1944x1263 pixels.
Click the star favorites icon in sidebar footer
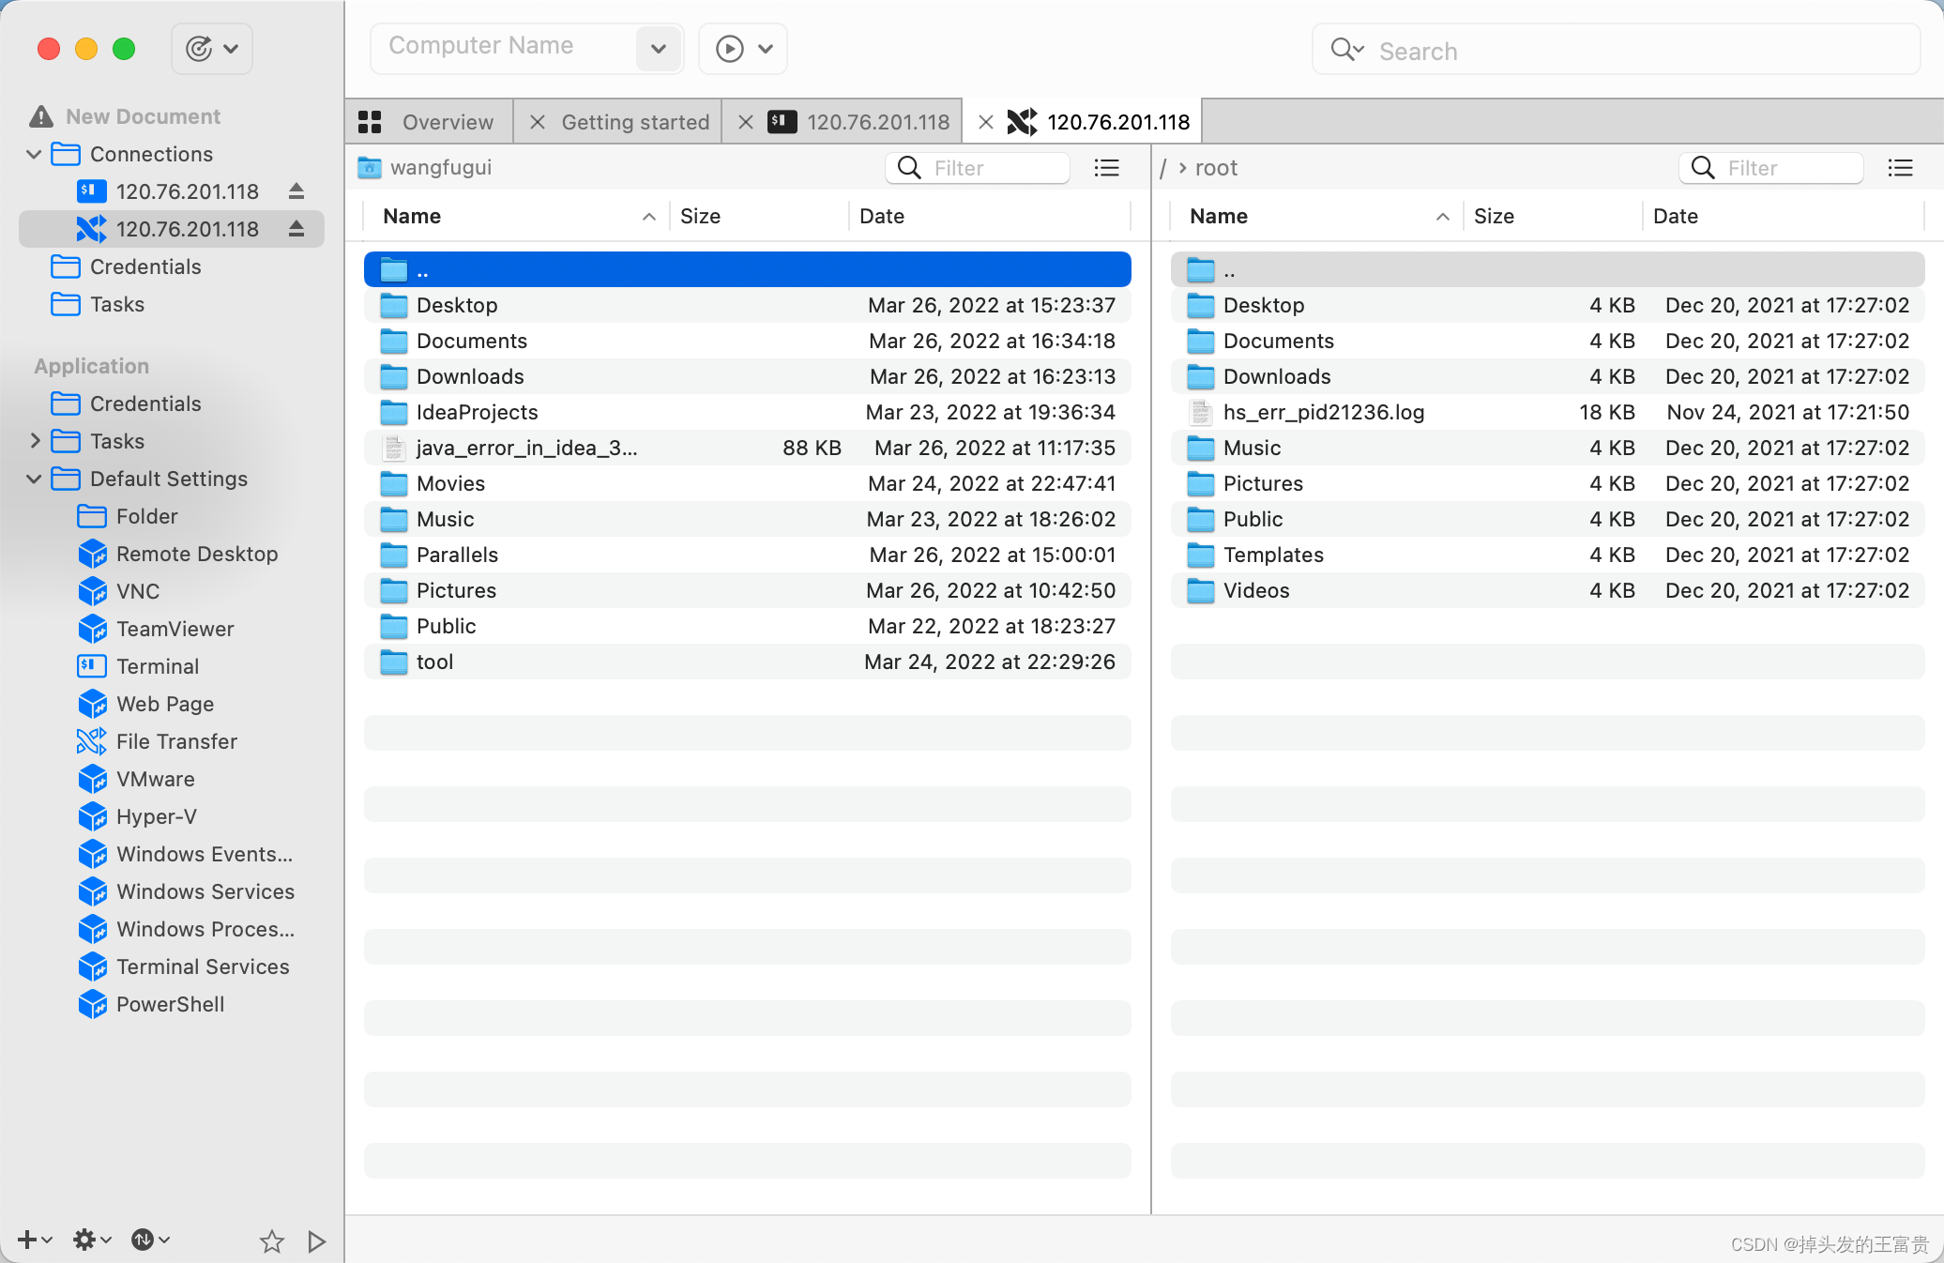[271, 1241]
